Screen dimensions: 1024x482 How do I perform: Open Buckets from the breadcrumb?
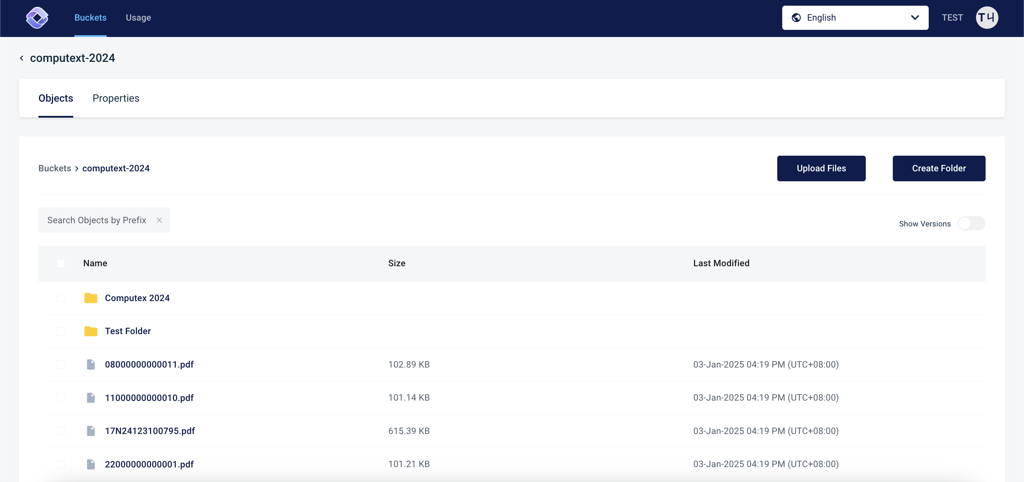pyautogui.click(x=54, y=168)
